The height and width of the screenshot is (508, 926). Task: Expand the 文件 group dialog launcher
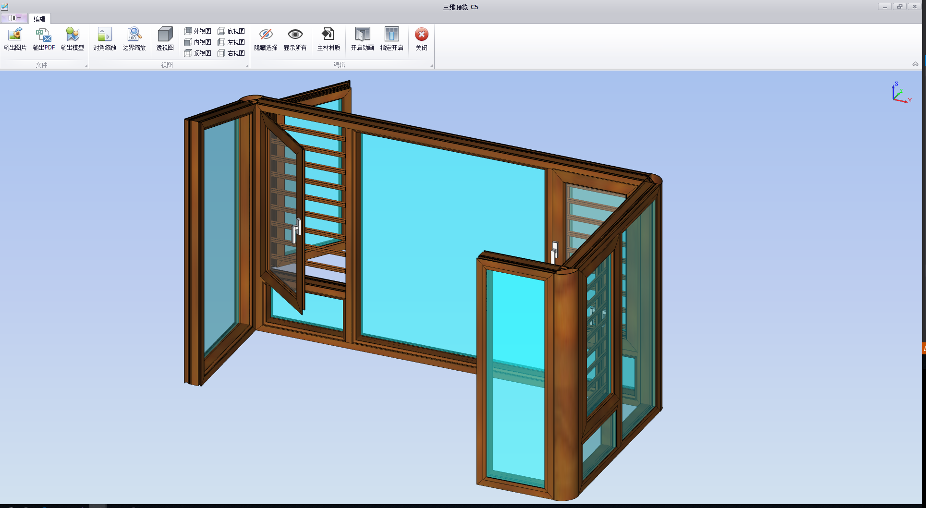click(x=86, y=66)
